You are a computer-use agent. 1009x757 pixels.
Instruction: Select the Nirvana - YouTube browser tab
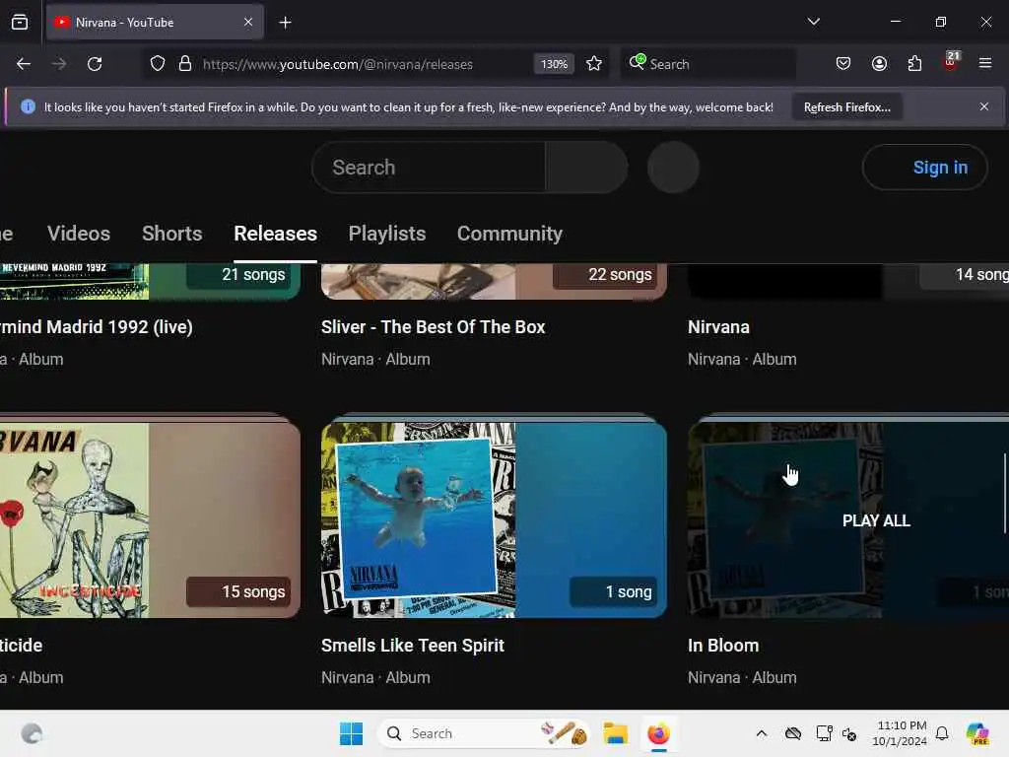point(155,23)
